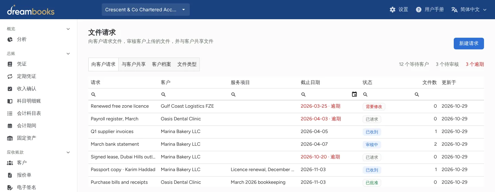Click search icon in 请求 filter
The image size is (495, 192).
coord(93,94)
